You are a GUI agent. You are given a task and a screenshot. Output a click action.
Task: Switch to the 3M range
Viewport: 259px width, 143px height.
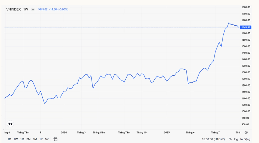(28, 139)
